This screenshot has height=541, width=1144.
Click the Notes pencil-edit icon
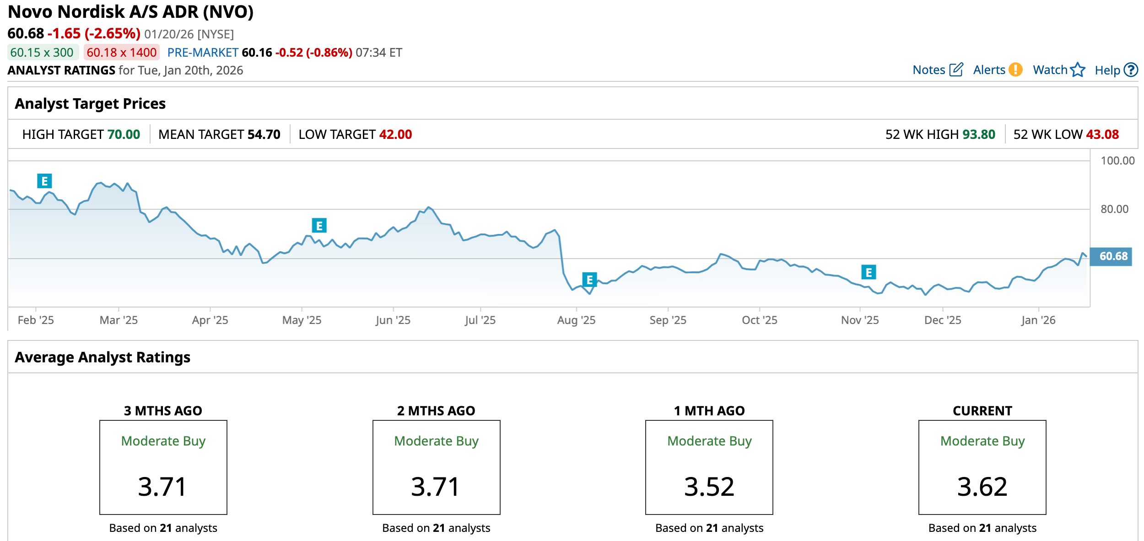(x=956, y=70)
